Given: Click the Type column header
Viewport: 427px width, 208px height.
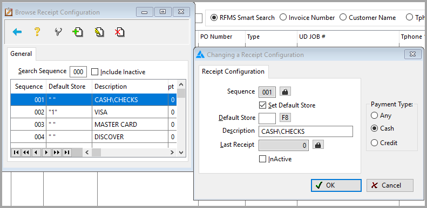Looking at the screenshot, I should coord(271,37).
